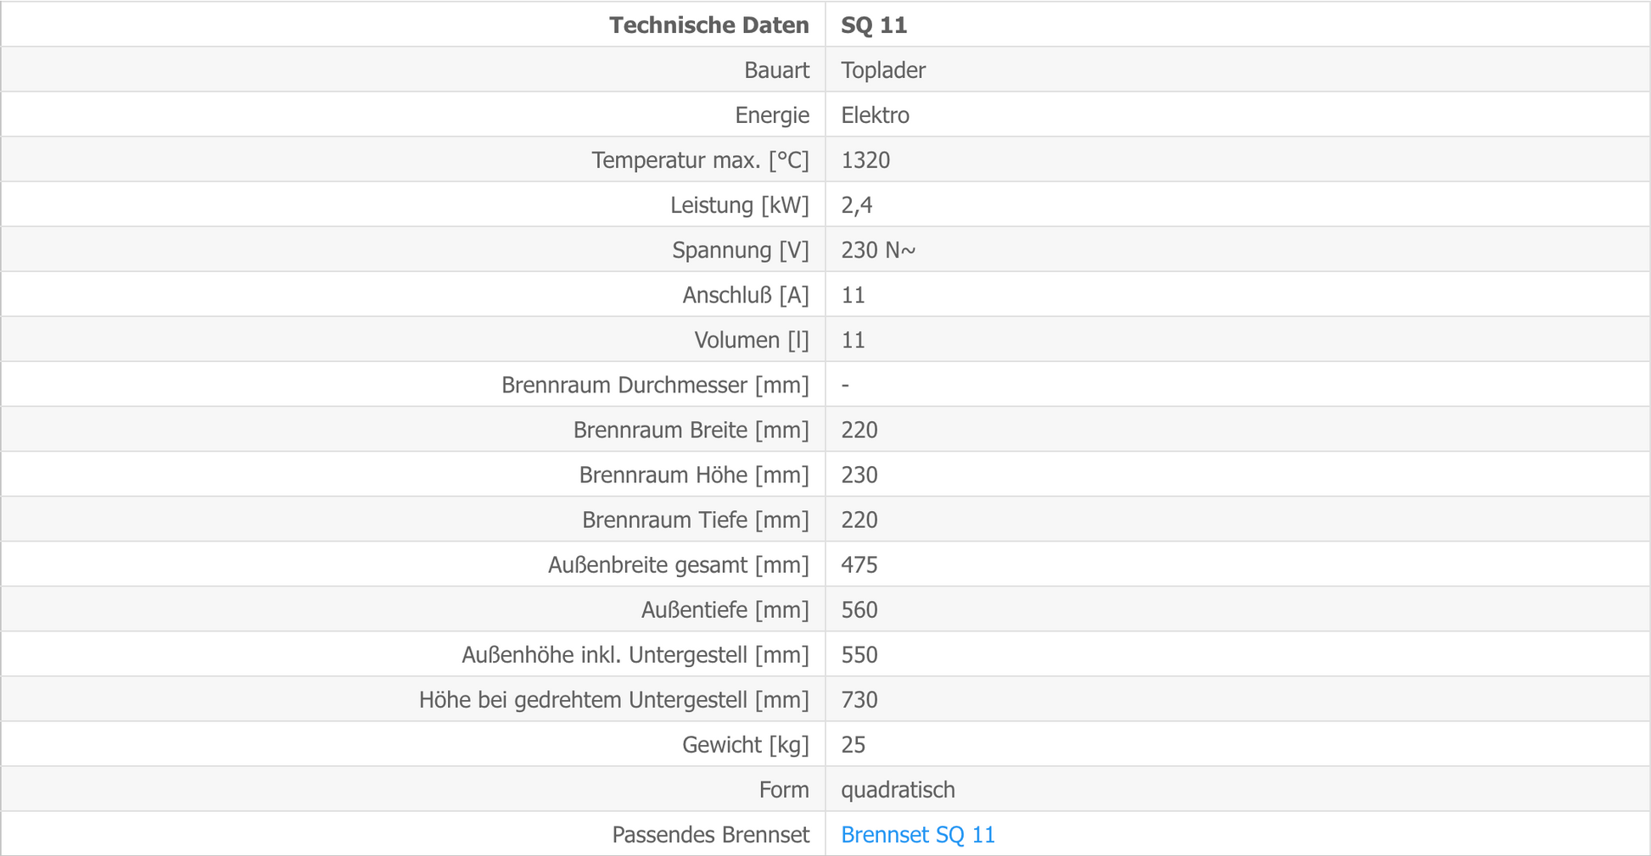1651x856 pixels.
Task: Click the Außentiefe value 560
Action: [x=859, y=609]
